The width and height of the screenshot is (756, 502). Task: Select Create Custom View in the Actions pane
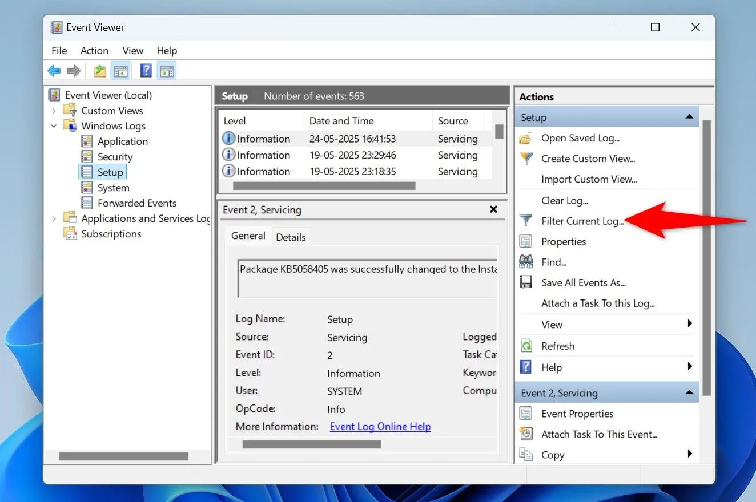(588, 159)
